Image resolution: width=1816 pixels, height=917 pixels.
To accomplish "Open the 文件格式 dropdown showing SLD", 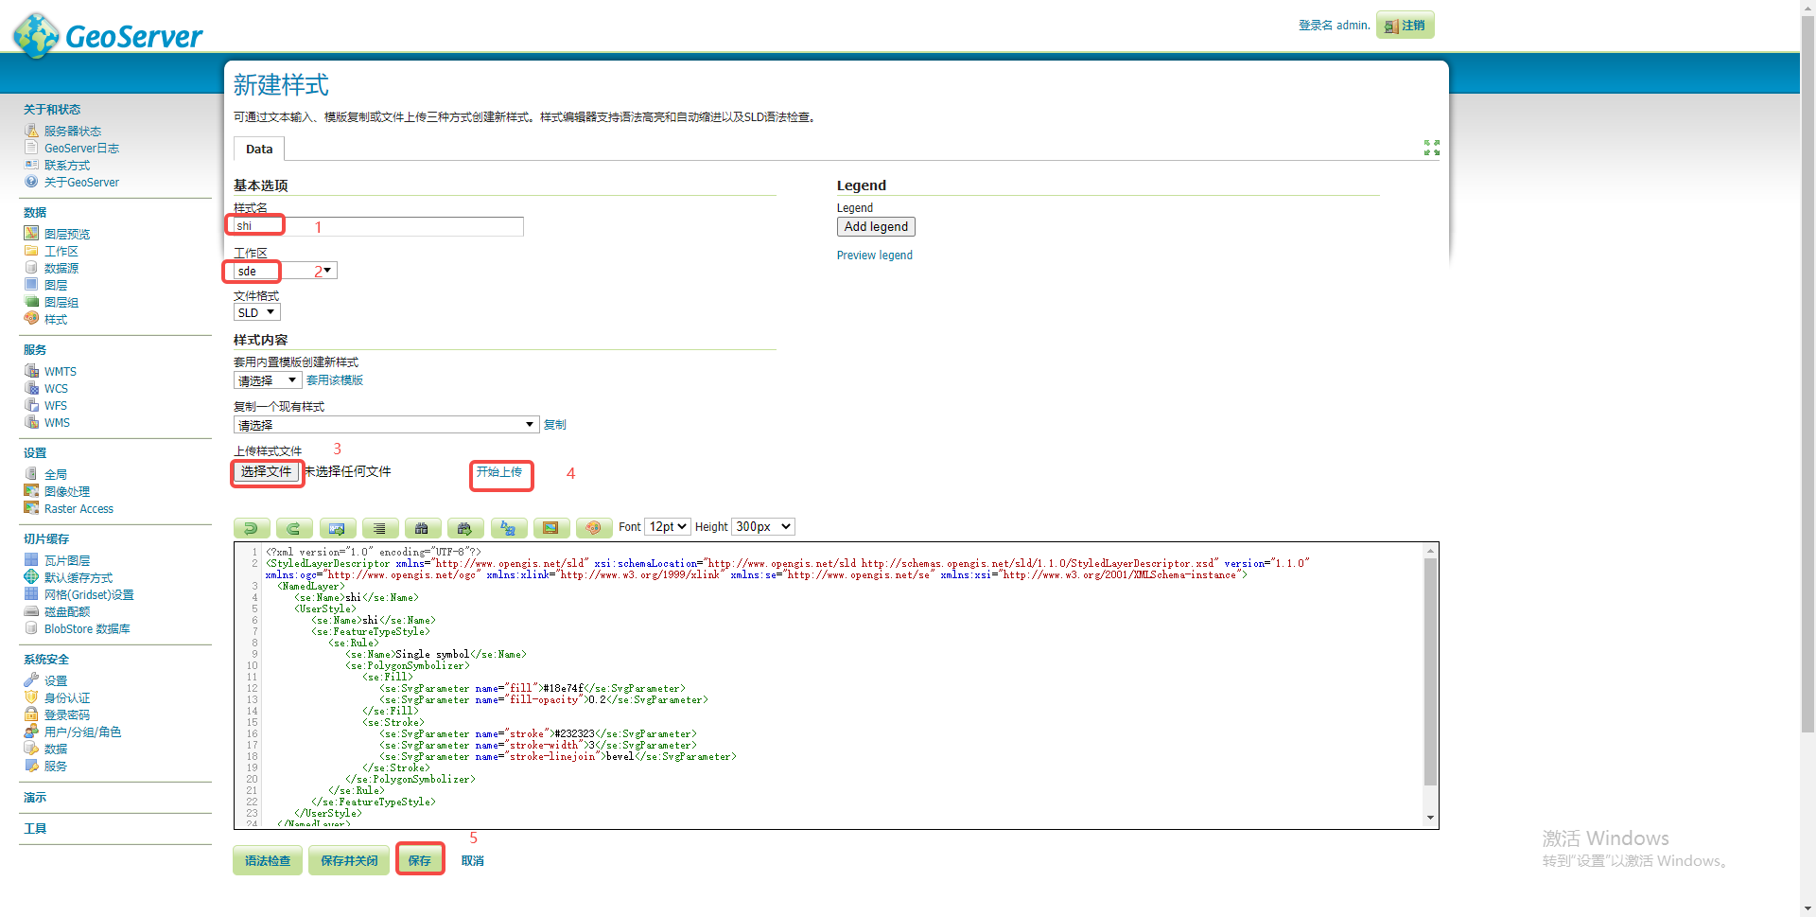I will [257, 313].
